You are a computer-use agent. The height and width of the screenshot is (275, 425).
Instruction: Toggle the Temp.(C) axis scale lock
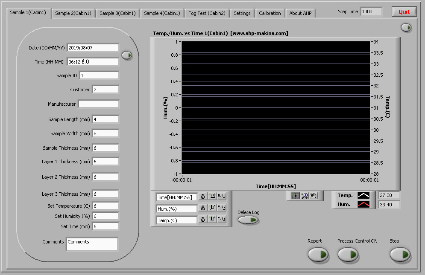pyautogui.click(x=203, y=220)
